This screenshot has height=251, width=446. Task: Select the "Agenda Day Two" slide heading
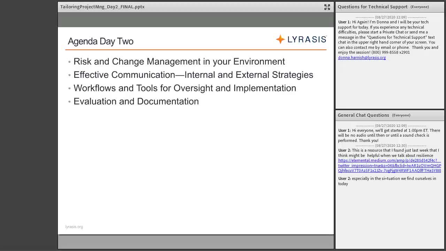coord(101,41)
